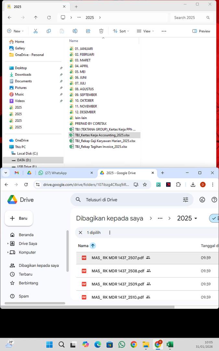Toggle Drive list layout view button
The image size is (219, 351).
[x=214, y=218]
